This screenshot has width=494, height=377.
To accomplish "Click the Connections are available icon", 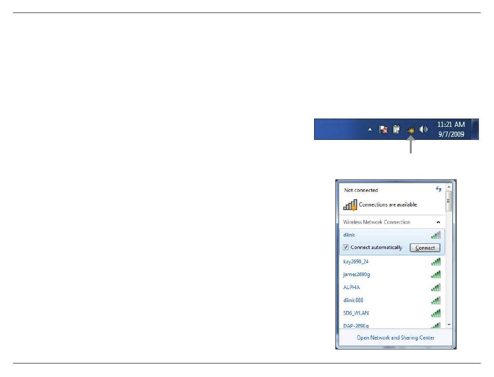I will [350, 204].
